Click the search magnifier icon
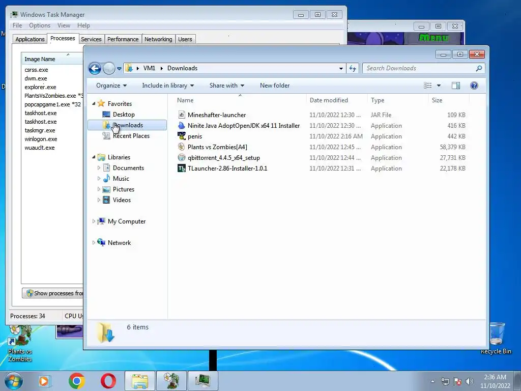 [x=479, y=68]
